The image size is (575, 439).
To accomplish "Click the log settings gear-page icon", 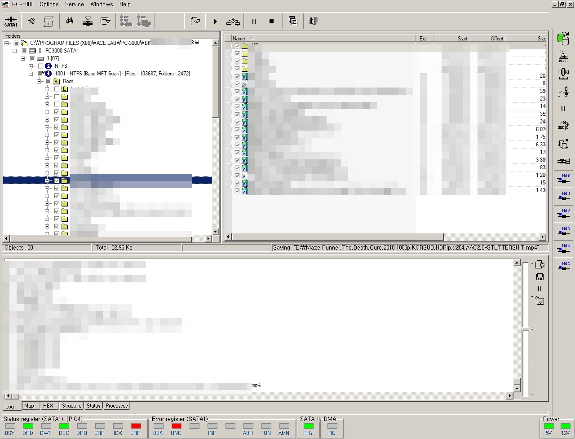I will click(x=540, y=265).
